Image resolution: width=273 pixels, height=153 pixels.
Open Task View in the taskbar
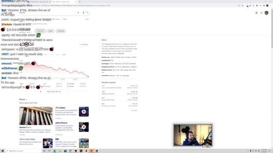(x=49, y=151)
